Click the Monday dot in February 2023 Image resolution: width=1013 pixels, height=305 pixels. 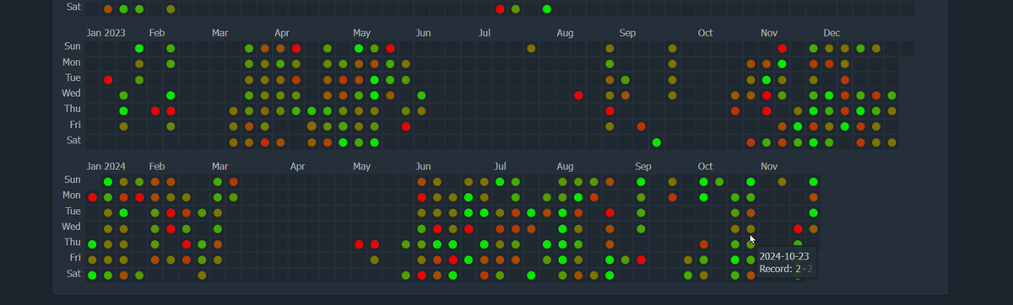point(171,64)
